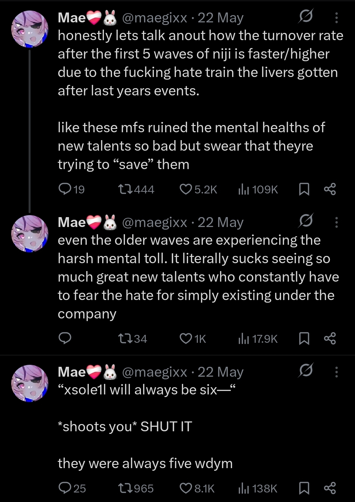Click Grok icon on first tweet
Image resolution: width=355 pixels, height=502 pixels.
pos(305,16)
